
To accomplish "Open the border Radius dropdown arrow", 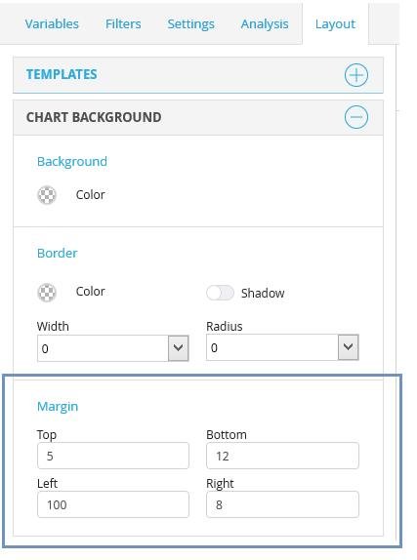I will (x=348, y=347).
